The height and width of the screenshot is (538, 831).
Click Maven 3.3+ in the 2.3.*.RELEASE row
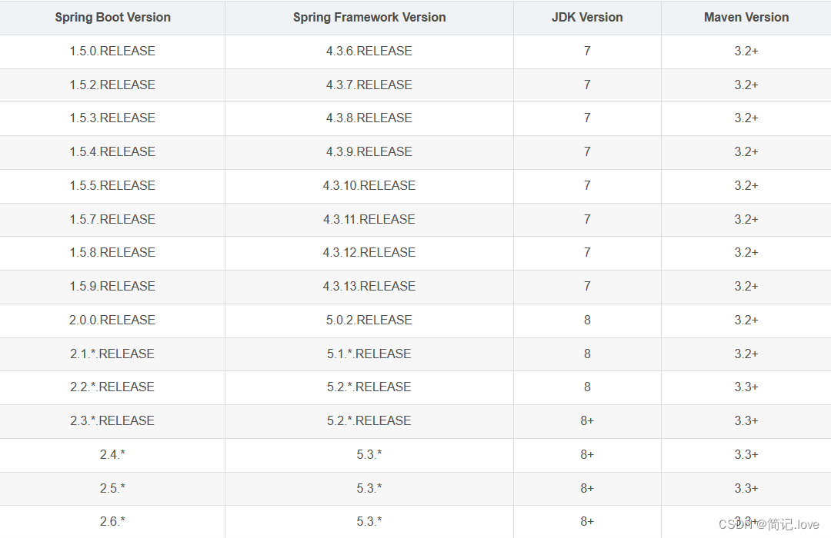(746, 421)
